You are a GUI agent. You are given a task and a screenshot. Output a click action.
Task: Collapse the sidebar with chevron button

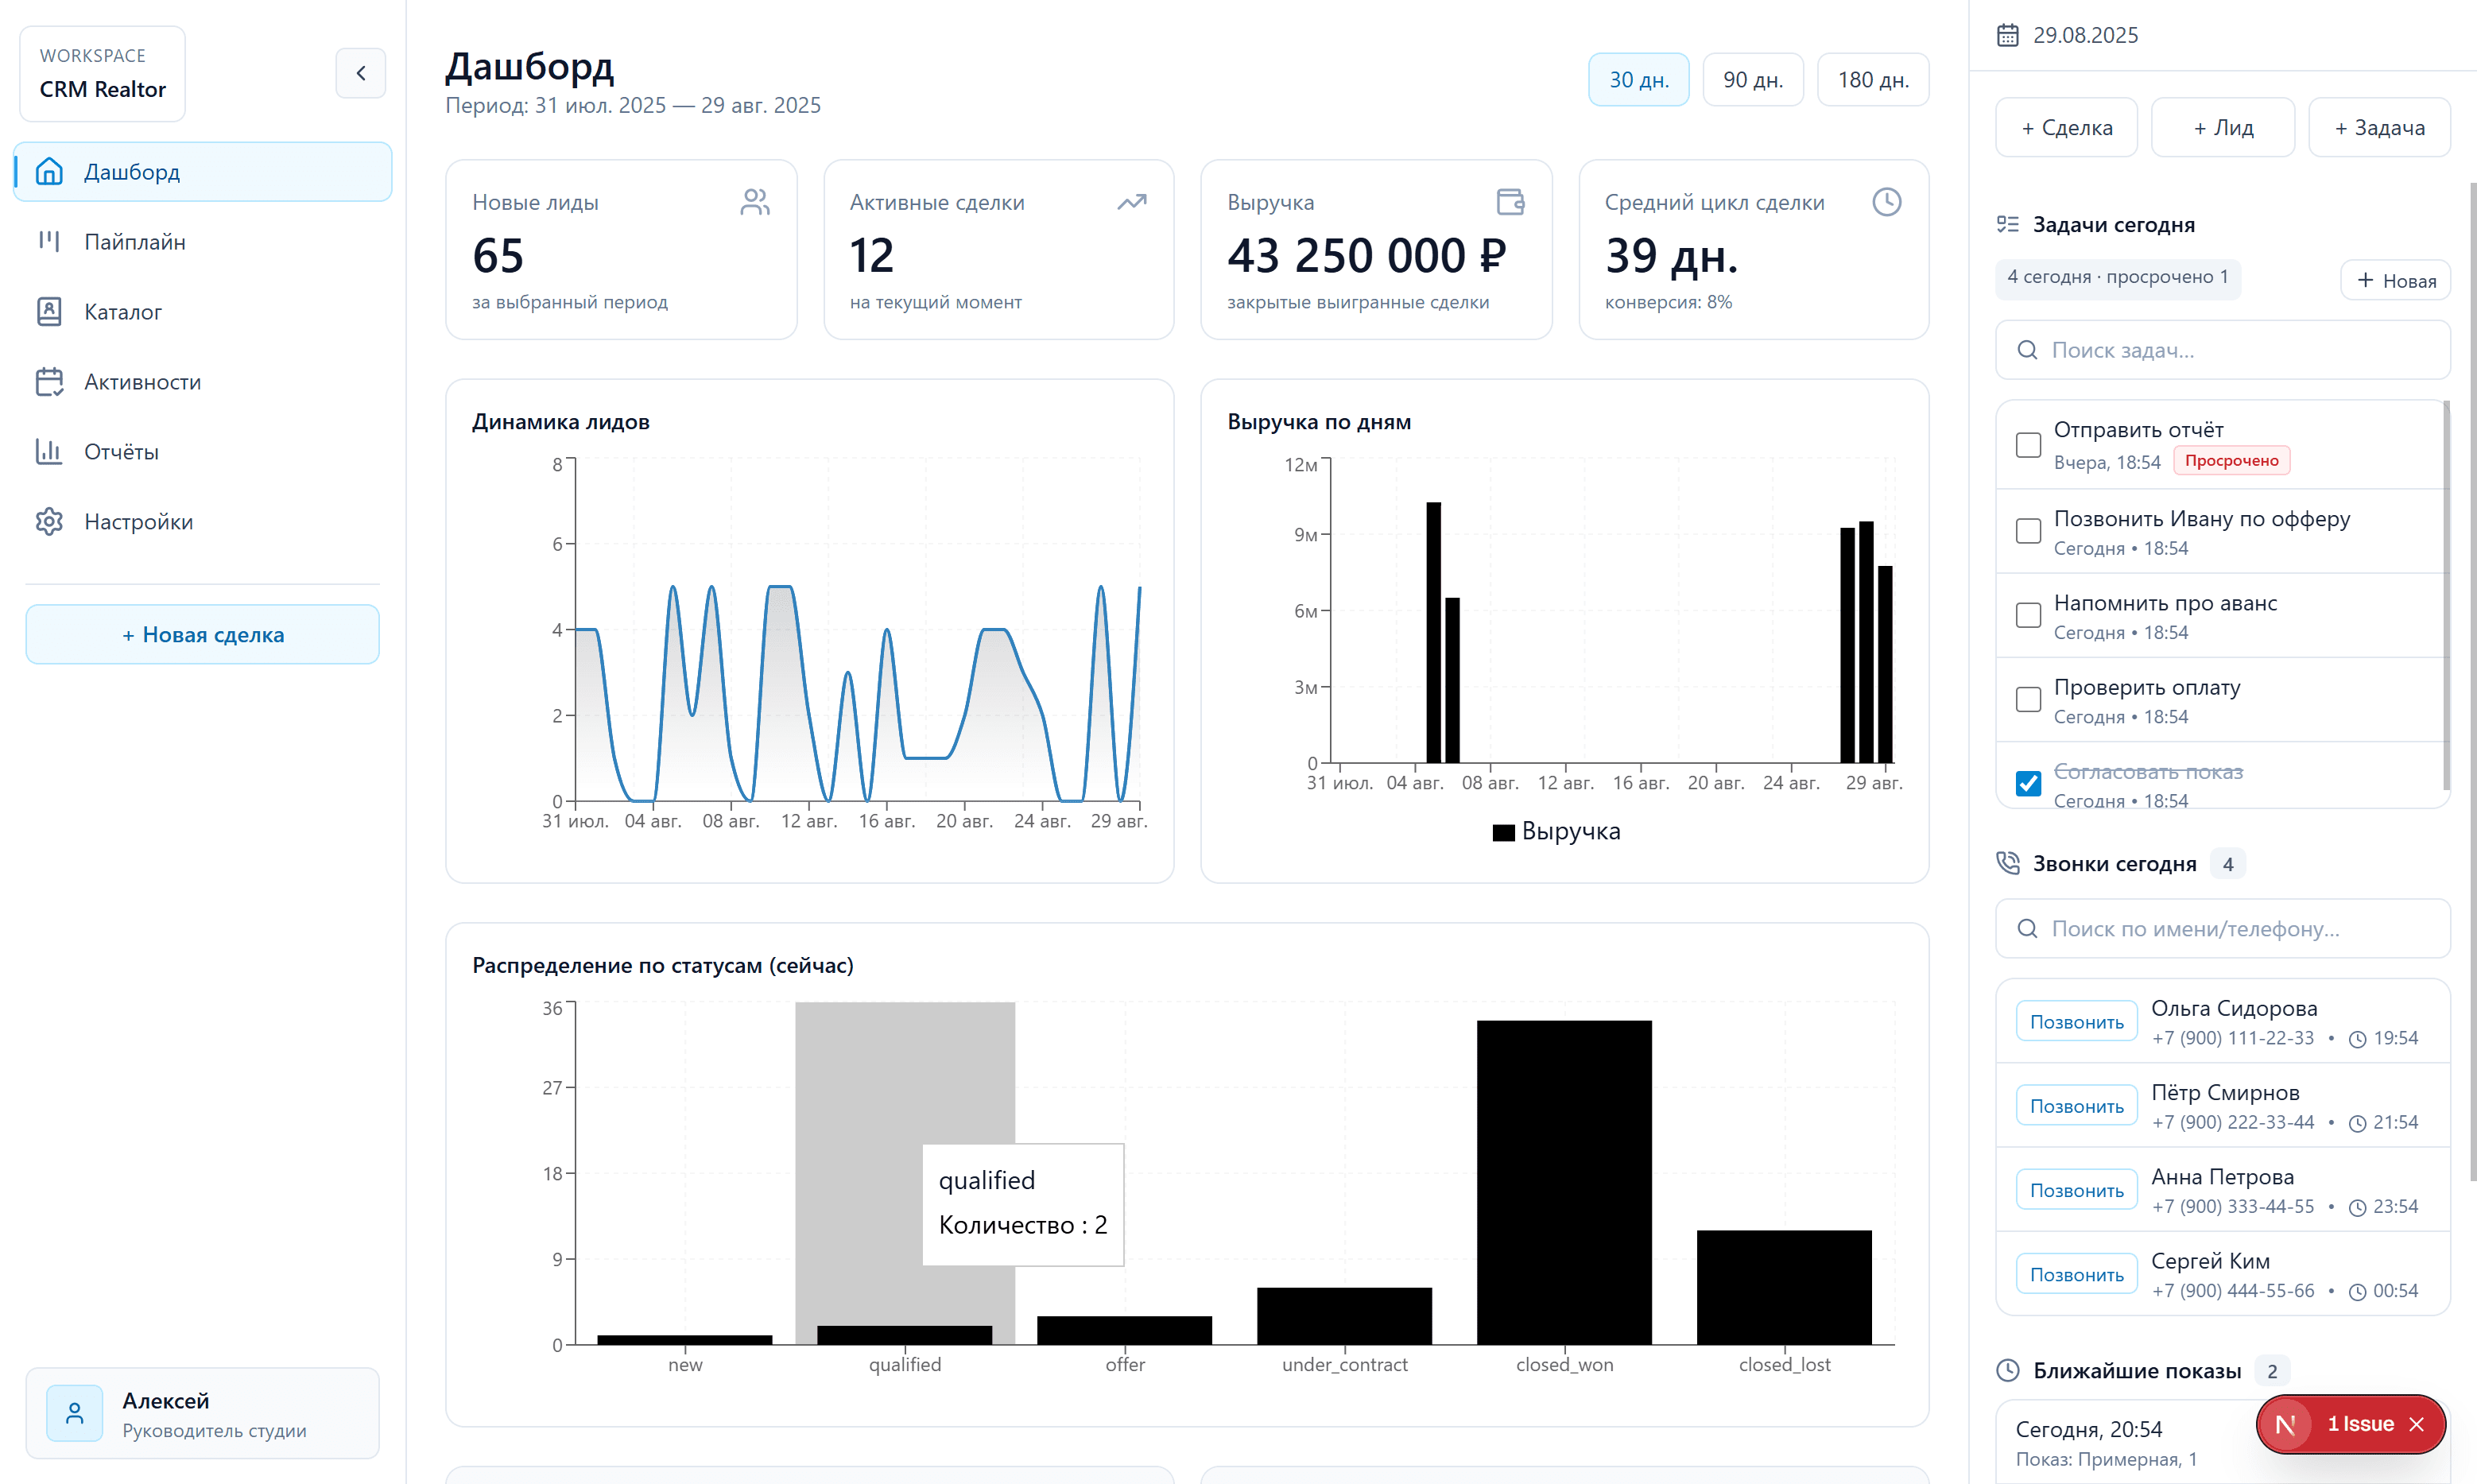tap(360, 73)
